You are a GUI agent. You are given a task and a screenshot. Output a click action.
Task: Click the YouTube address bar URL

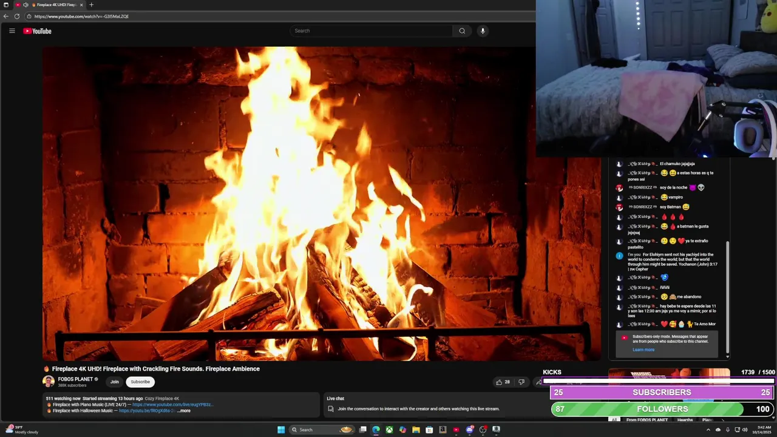click(81, 16)
